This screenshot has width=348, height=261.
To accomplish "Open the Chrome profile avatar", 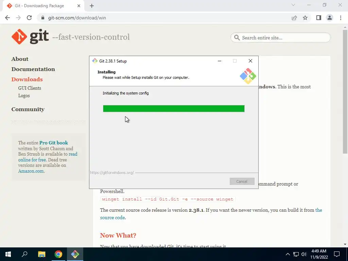I will pyautogui.click(x=330, y=18).
